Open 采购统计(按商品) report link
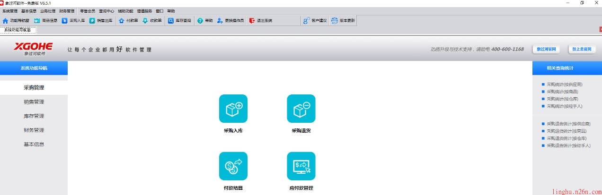The image size is (602, 195). [x=562, y=92]
